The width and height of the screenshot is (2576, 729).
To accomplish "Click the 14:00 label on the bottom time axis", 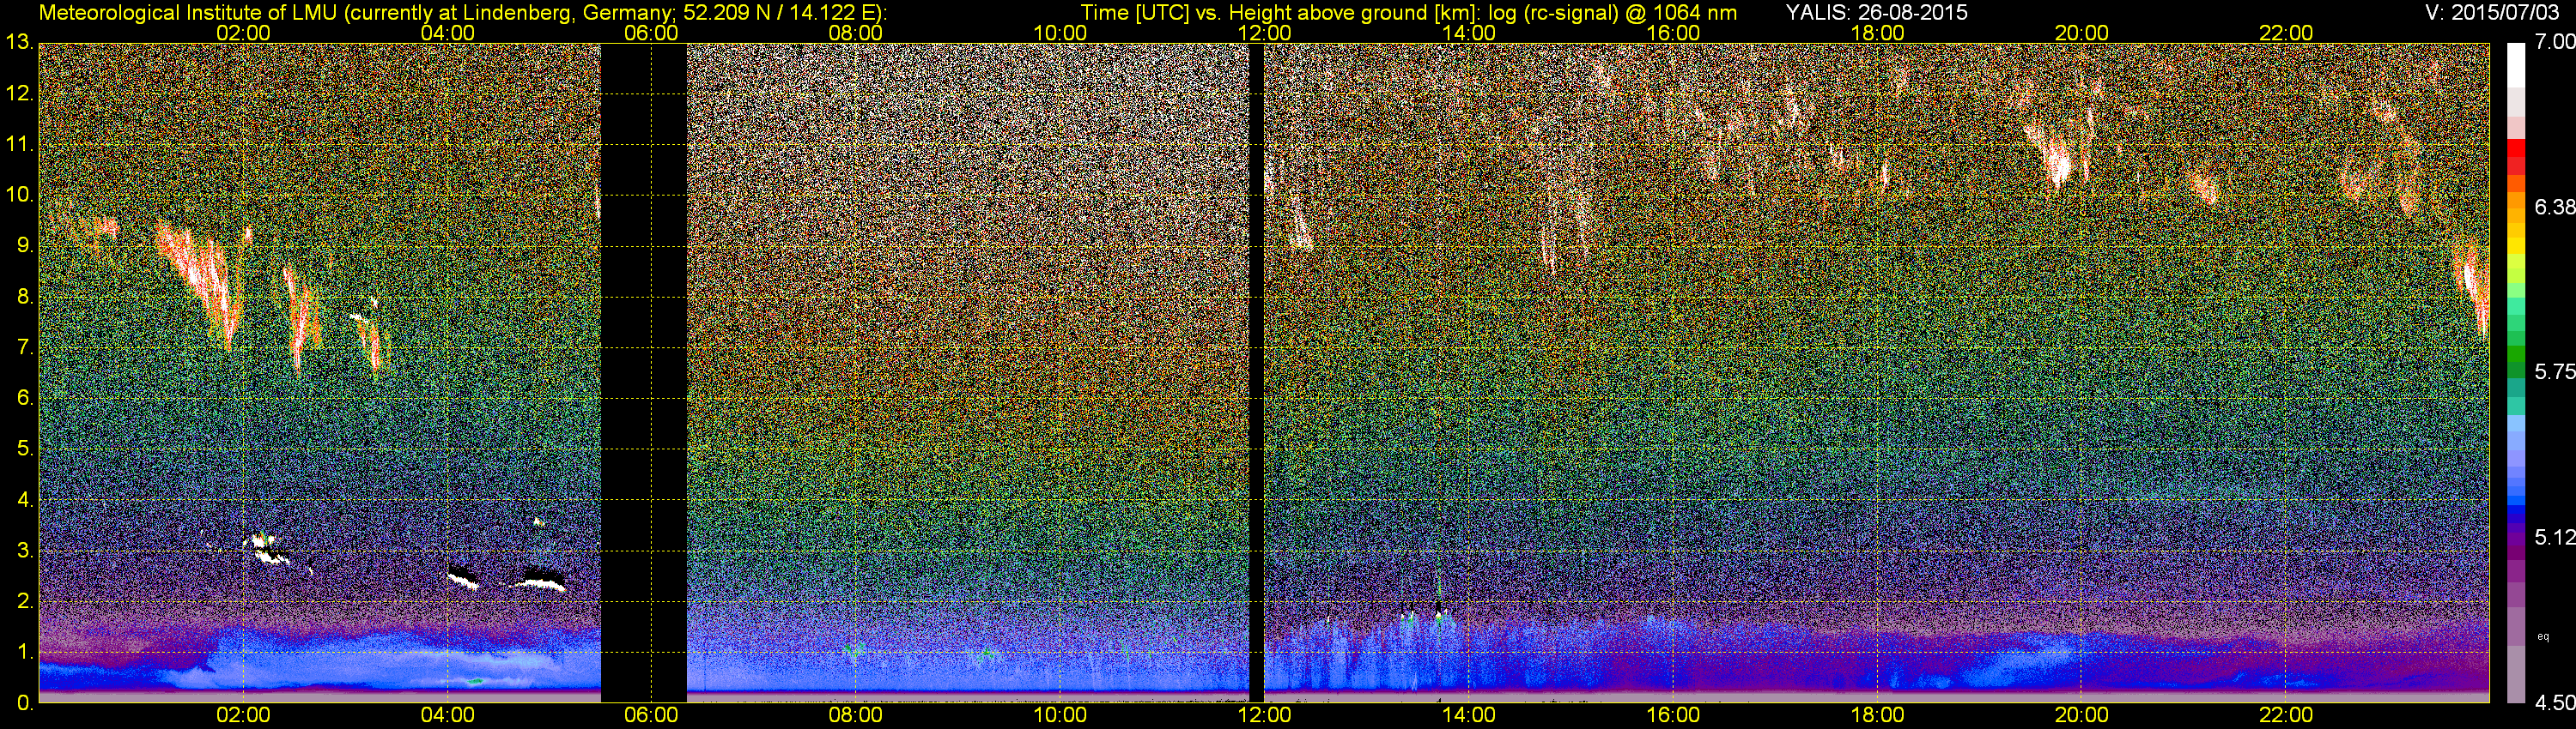I will (1469, 716).
